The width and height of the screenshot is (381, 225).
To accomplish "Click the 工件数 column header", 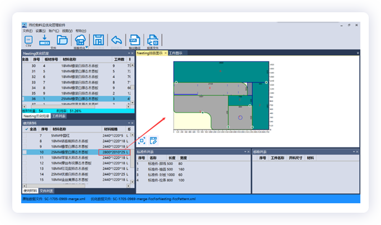I will pyautogui.click(x=119, y=60).
